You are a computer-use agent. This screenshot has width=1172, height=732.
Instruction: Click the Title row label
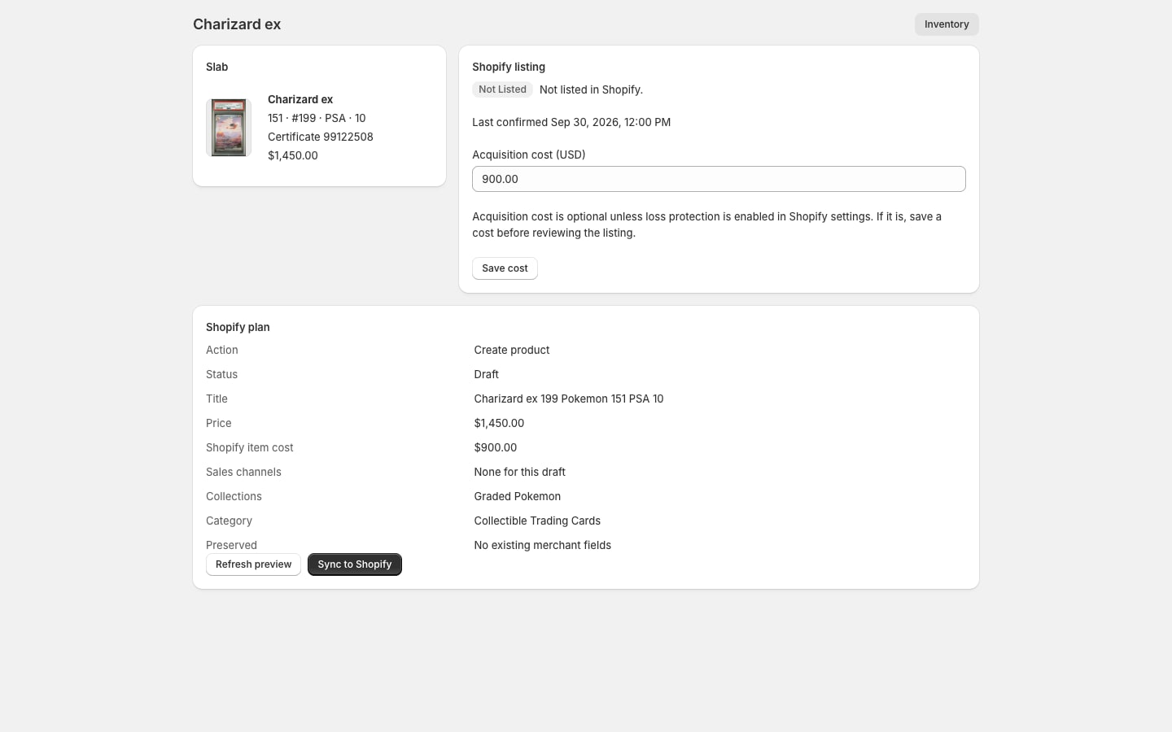point(216,399)
